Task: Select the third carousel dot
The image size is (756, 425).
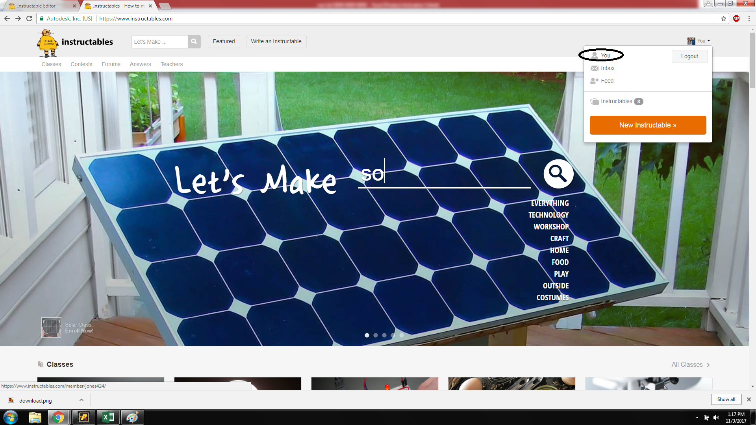Action: coord(384,335)
